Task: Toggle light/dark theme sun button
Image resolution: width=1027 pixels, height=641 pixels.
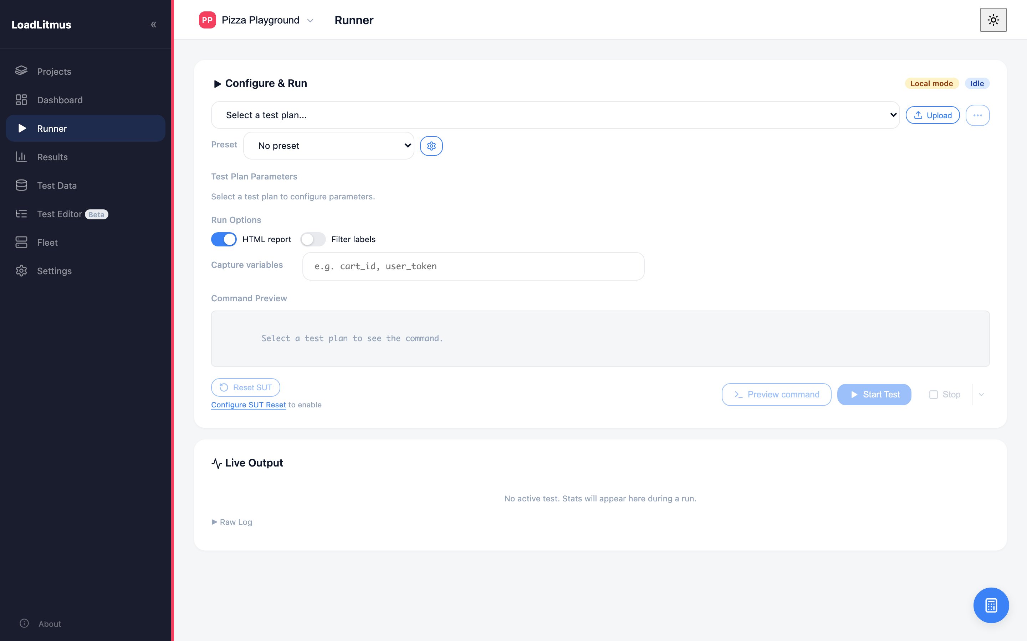Action: 993,20
